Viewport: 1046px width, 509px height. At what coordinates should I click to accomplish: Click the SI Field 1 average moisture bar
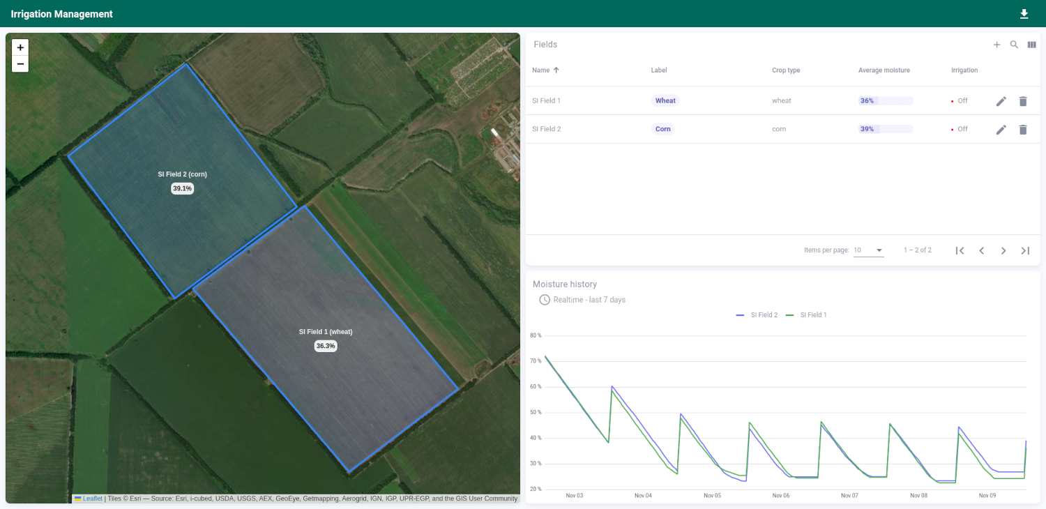click(885, 101)
